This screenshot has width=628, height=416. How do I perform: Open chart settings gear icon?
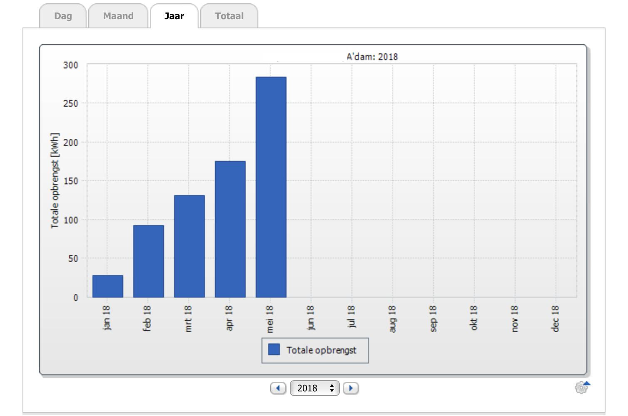[581, 388]
